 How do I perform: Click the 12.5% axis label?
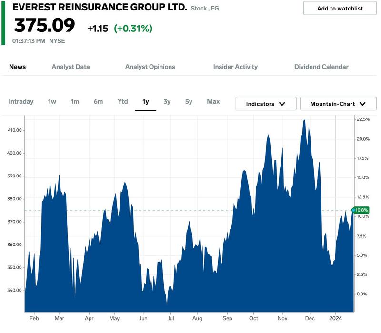[363, 197]
